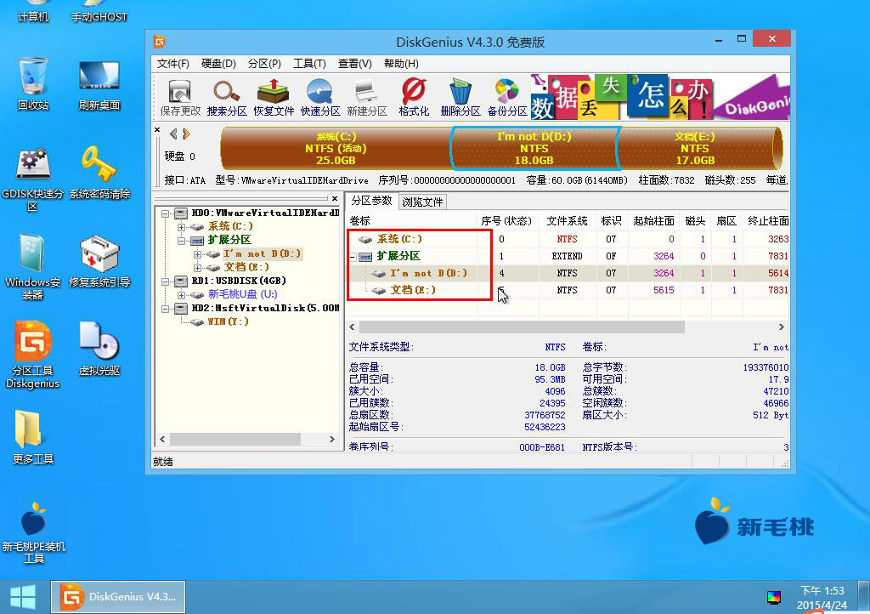This screenshot has width=870, height=614.
Task: Open the 帮助(H) menu
Action: (x=401, y=64)
